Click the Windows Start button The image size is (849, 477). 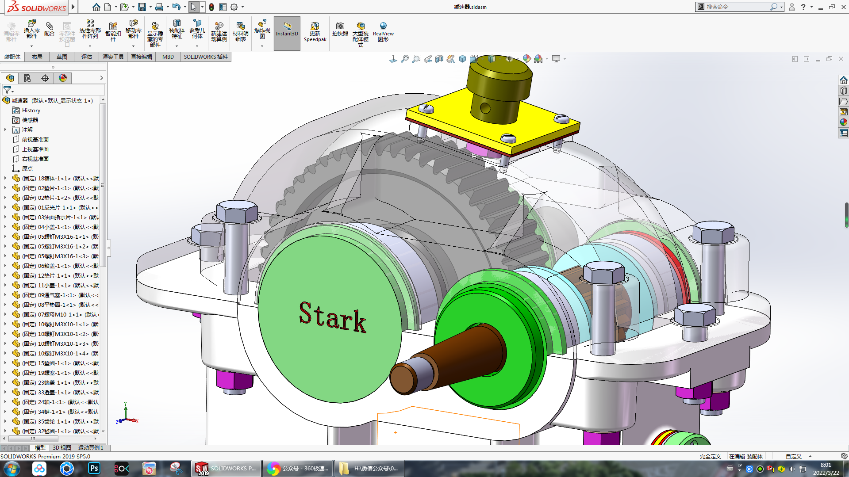(x=12, y=468)
